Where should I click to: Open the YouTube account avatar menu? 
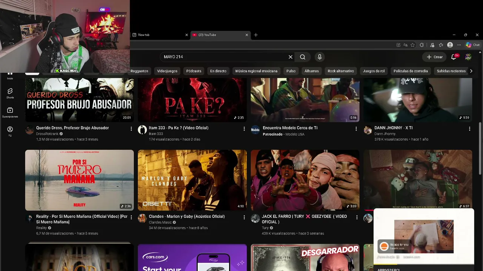point(468,57)
